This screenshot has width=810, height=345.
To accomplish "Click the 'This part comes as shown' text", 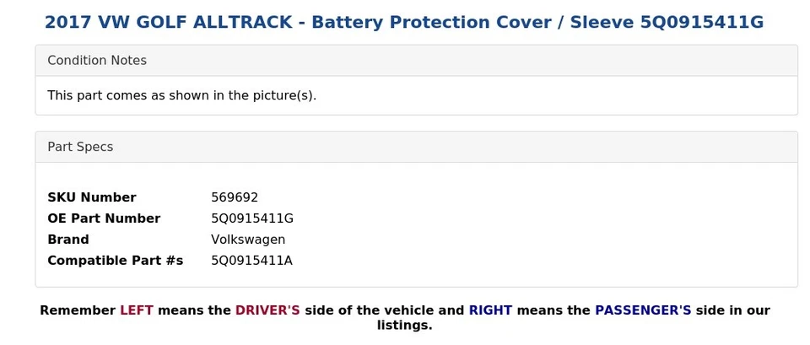I will coord(181,95).
